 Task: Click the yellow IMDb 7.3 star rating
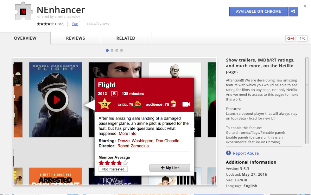(x=104, y=104)
